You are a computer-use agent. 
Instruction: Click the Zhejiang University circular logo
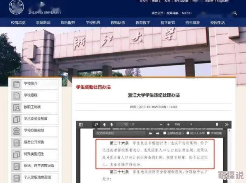tap(16, 7)
